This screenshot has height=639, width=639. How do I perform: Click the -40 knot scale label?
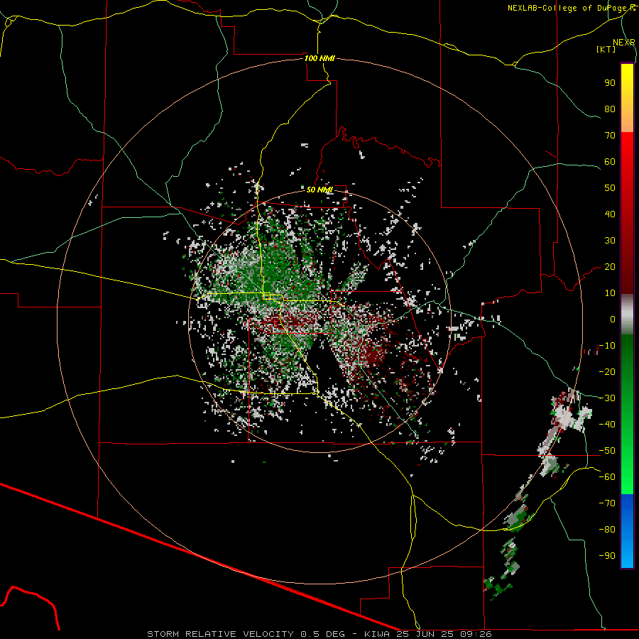pos(607,425)
